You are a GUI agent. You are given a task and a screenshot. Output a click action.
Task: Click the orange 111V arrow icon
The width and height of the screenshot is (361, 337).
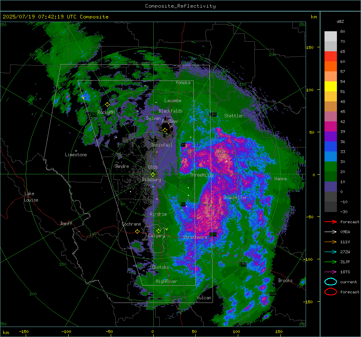pyautogui.click(x=331, y=242)
